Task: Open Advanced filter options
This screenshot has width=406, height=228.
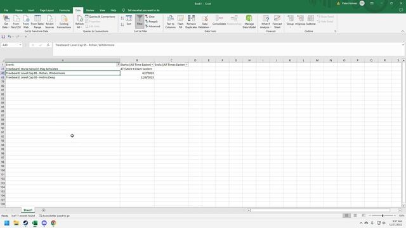Action: pos(153,27)
